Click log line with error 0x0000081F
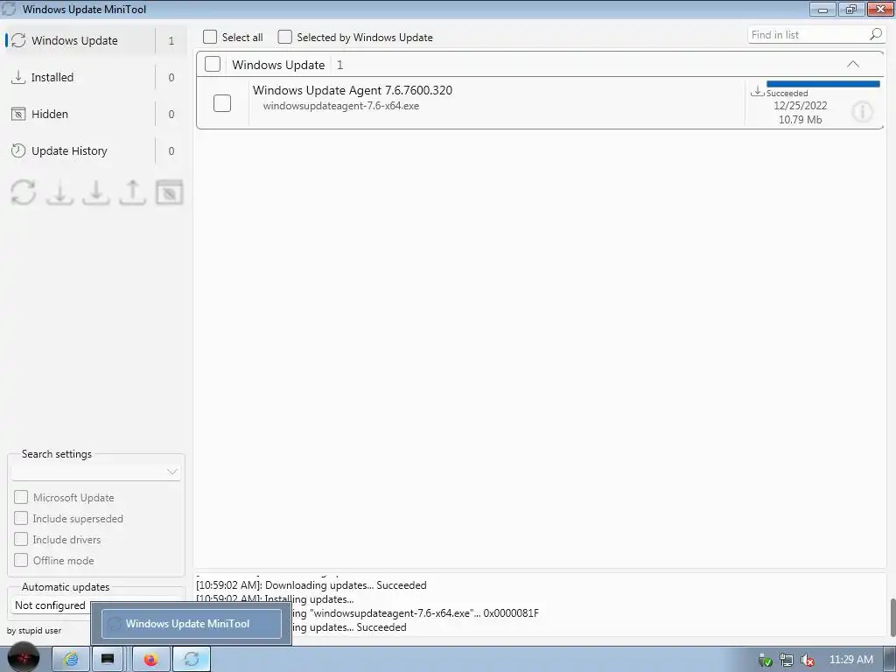 coord(416,613)
